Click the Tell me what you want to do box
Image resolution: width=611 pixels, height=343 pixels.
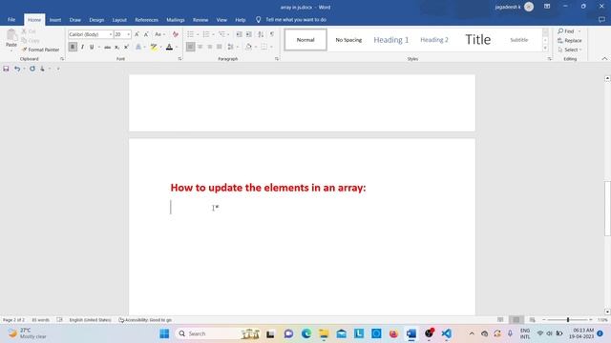(296, 19)
